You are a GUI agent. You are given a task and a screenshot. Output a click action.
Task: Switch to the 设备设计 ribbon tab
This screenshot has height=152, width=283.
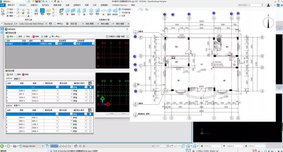(x=34, y=5)
